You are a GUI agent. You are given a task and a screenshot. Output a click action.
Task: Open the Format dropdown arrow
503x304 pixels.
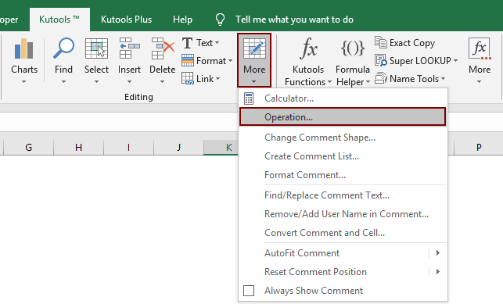pyautogui.click(x=230, y=60)
